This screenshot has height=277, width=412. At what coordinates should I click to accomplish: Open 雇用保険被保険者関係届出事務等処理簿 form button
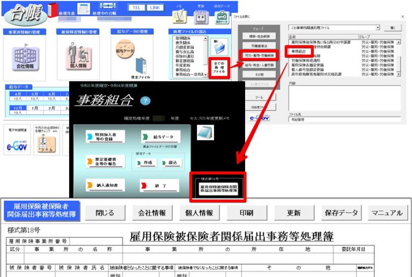(218, 189)
